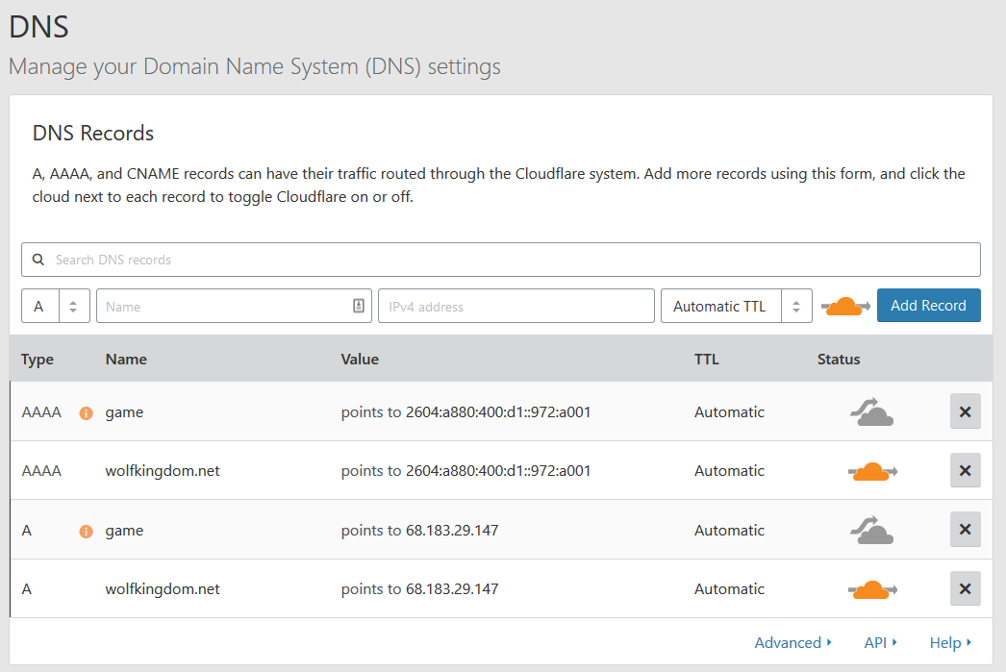Click the info icon beside A game record
This screenshot has width=1006, height=672.
[x=86, y=531]
